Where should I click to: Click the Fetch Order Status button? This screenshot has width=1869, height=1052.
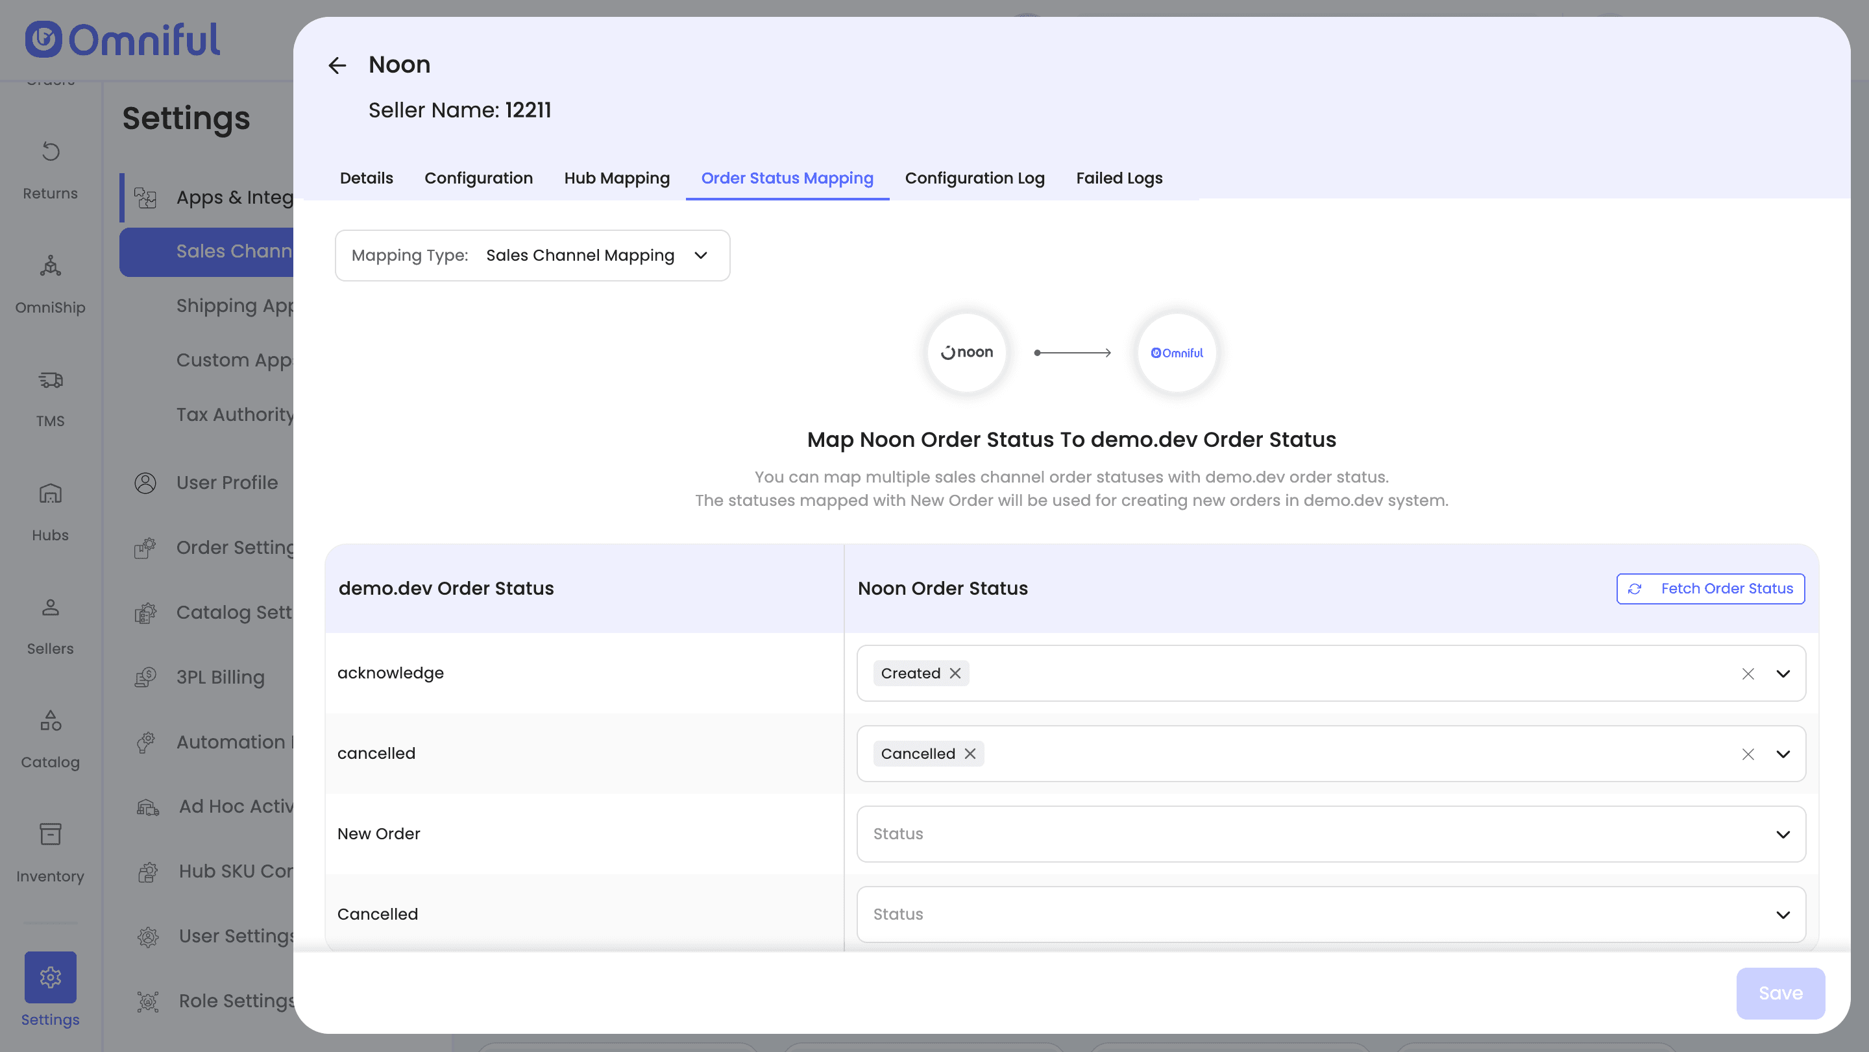tap(1710, 588)
